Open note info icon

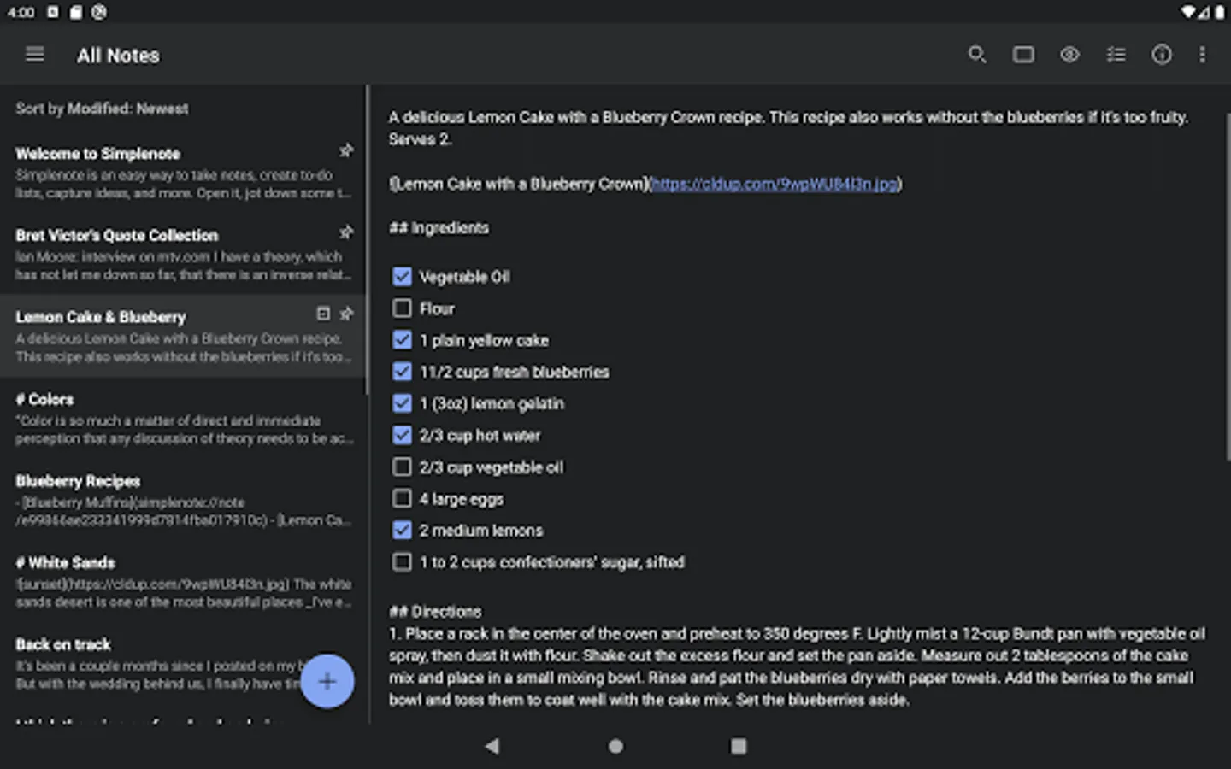click(x=1162, y=55)
